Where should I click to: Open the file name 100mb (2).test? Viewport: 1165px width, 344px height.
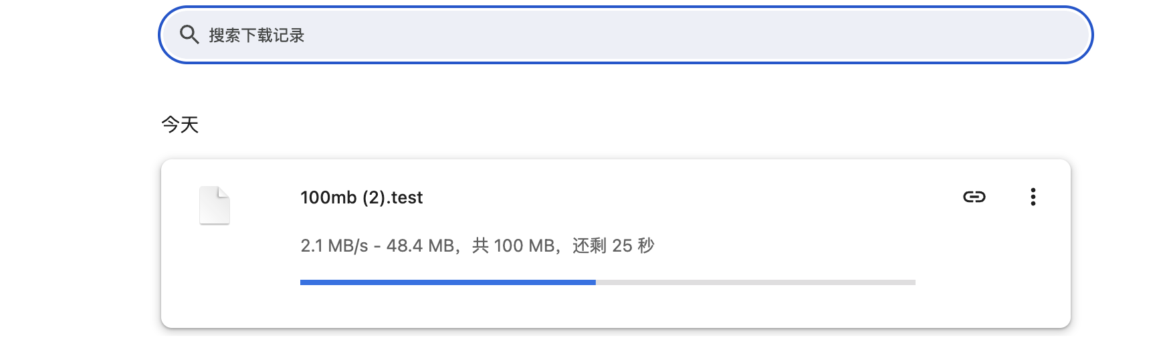click(362, 197)
